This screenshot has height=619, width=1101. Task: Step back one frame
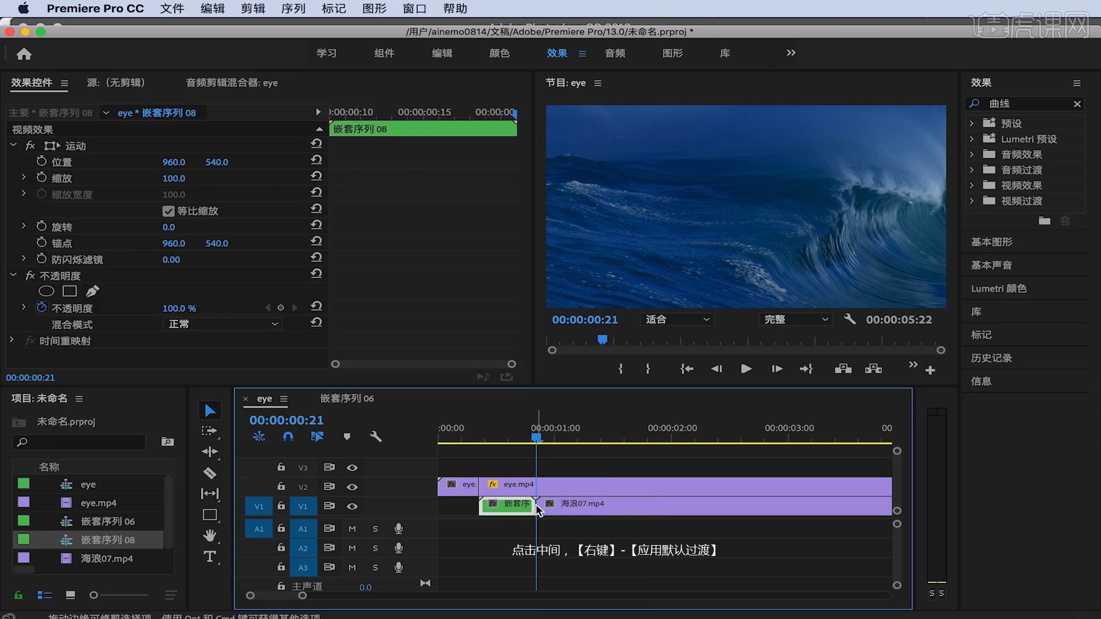pos(717,369)
